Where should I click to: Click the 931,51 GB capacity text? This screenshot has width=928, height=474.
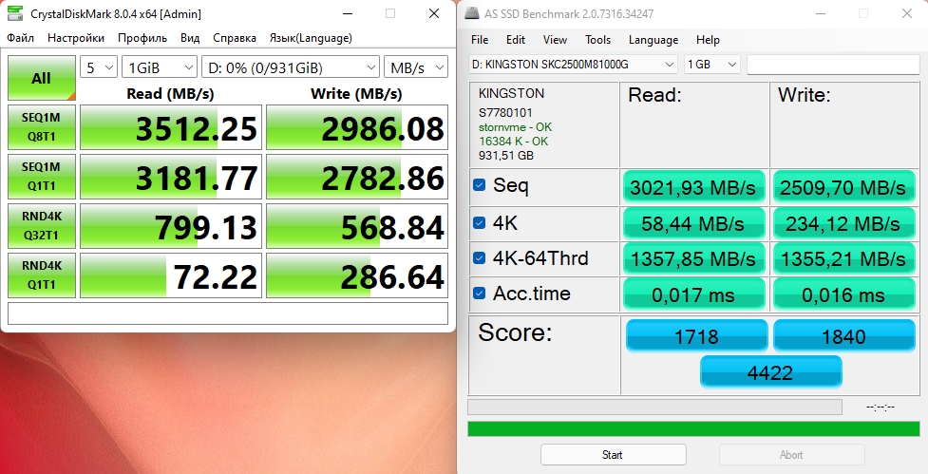(x=506, y=155)
